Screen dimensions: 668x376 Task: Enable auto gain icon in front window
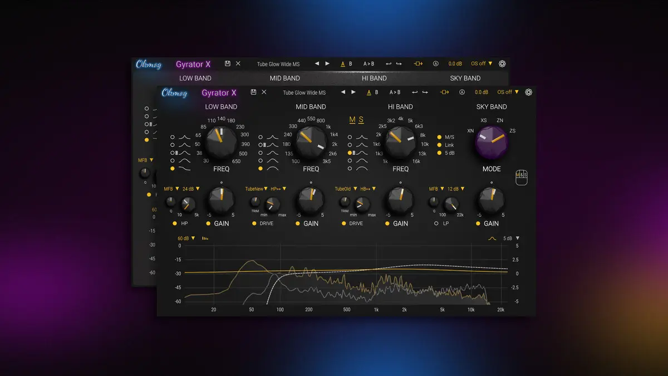pos(462,92)
